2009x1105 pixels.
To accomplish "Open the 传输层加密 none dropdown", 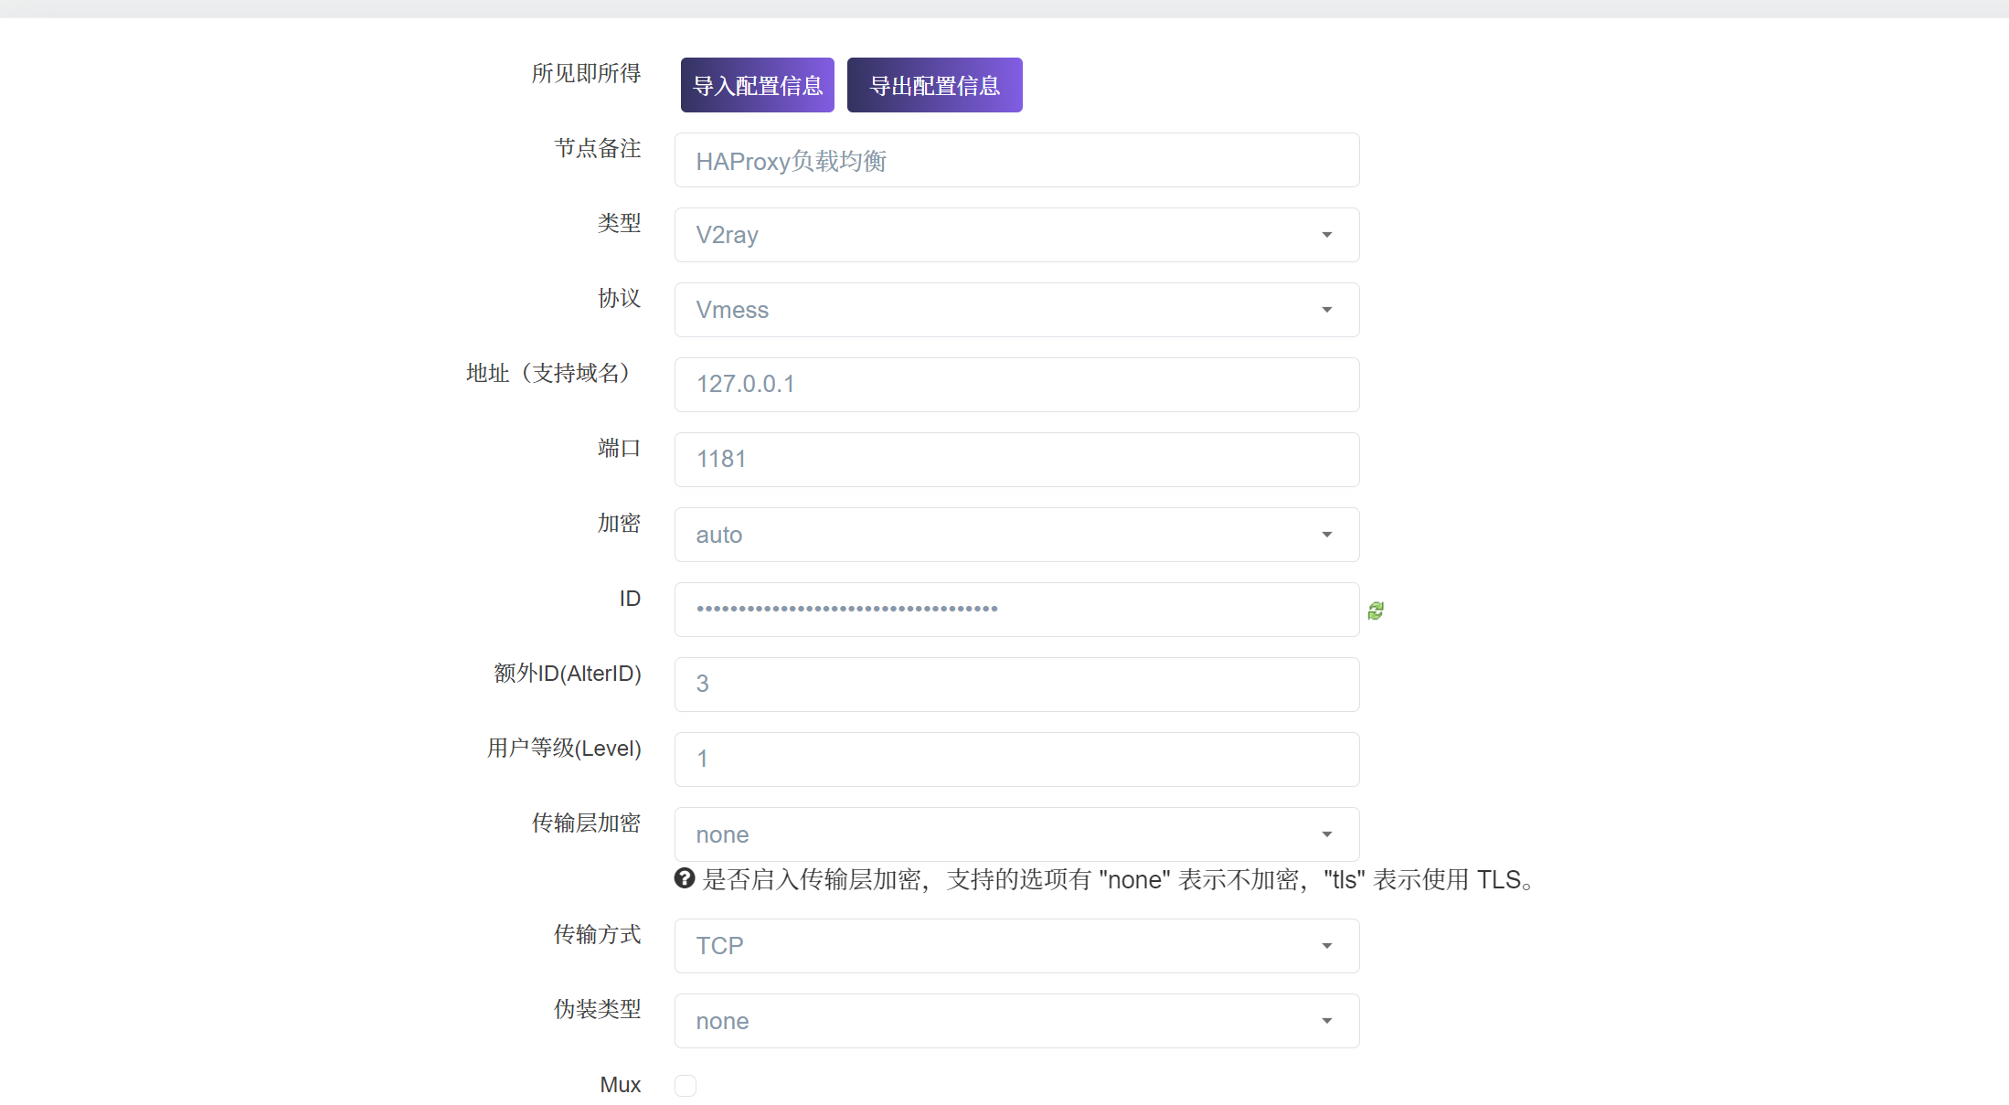I will click(x=1016, y=834).
